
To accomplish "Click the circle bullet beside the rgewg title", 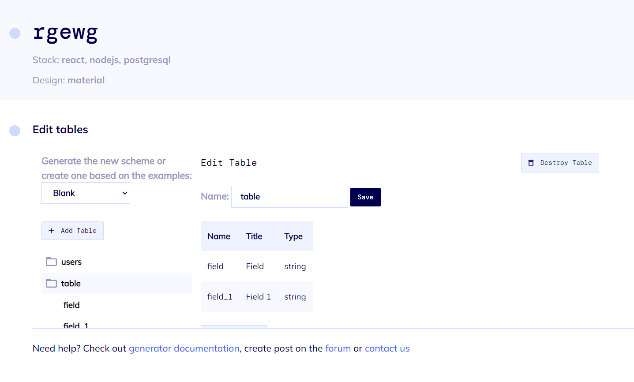I will tap(15, 33).
